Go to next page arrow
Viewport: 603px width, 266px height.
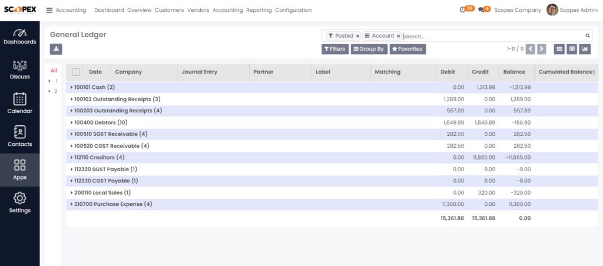[x=542, y=49]
